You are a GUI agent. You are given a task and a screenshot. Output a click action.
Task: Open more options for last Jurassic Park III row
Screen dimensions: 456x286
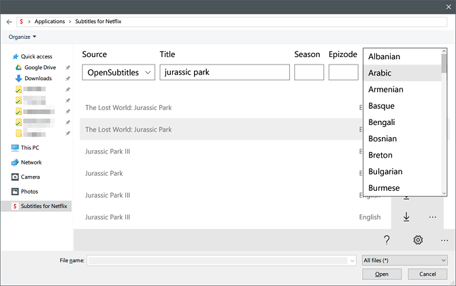click(432, 217)
